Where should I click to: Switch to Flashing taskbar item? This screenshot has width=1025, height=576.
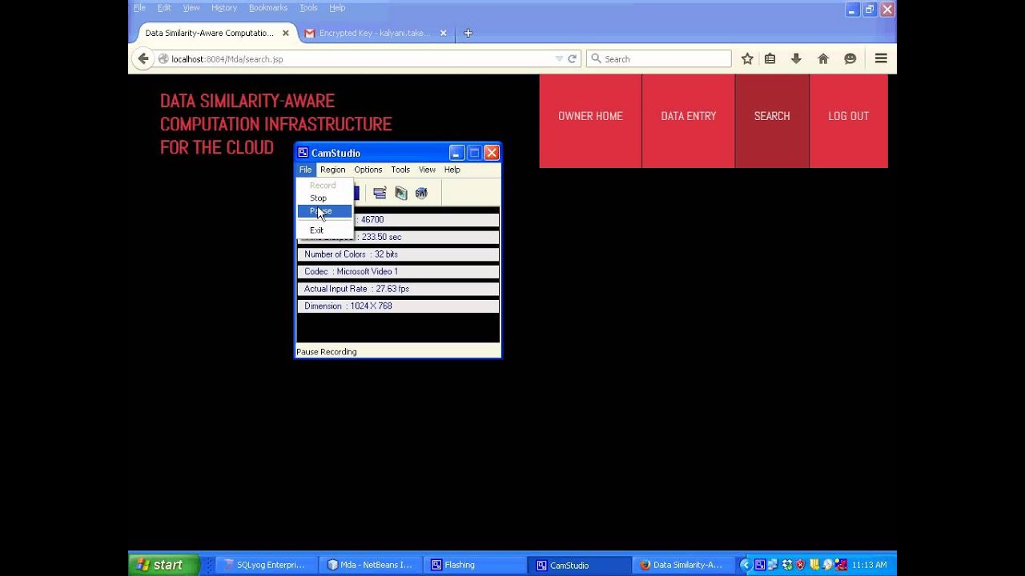tap(474, 565)
